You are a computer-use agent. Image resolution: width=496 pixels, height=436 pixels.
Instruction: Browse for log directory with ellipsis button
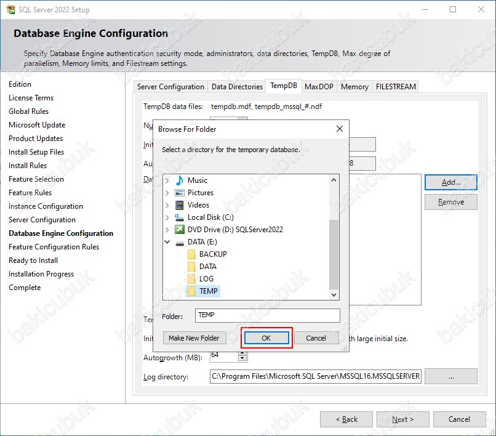pos(450,376)
